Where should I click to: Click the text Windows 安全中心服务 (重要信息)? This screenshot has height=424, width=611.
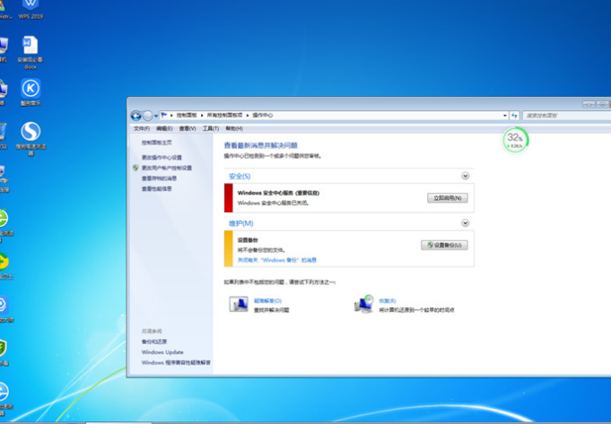coord(278,193)
